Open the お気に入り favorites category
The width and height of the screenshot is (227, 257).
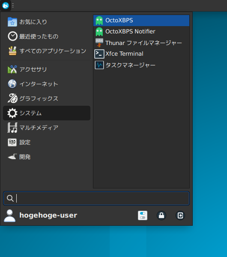(47, 22)
